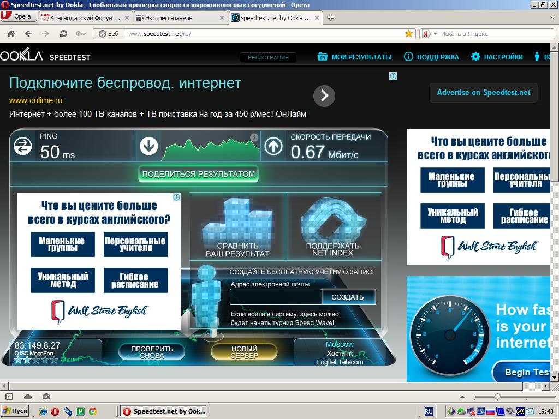Follow the www.onlime.ru ad link
Viewport: 559px width, 419px height.
pyautogui.click(x=35, y=100)
